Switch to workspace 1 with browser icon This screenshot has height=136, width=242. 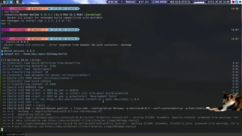pos(3,2)
